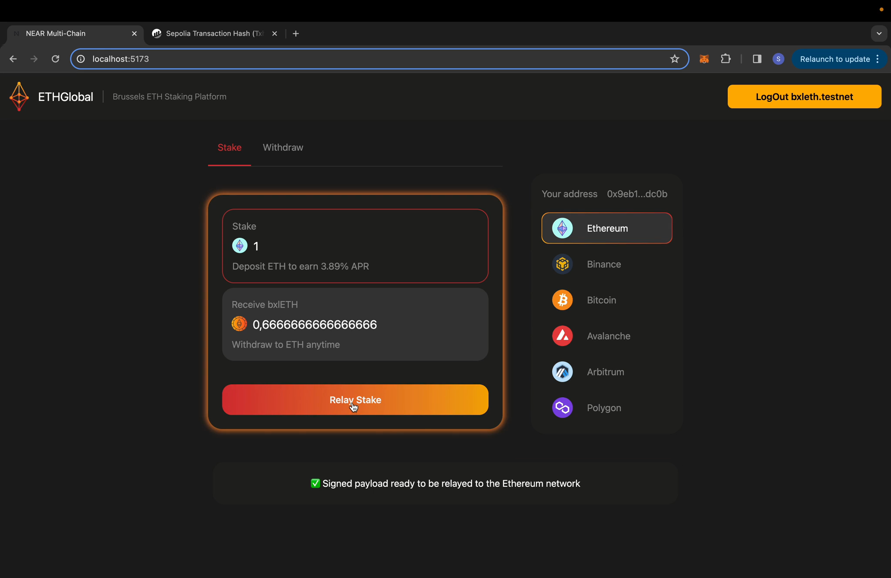Click the receive amount 0,6666666666666666

[x=315, y=325]
